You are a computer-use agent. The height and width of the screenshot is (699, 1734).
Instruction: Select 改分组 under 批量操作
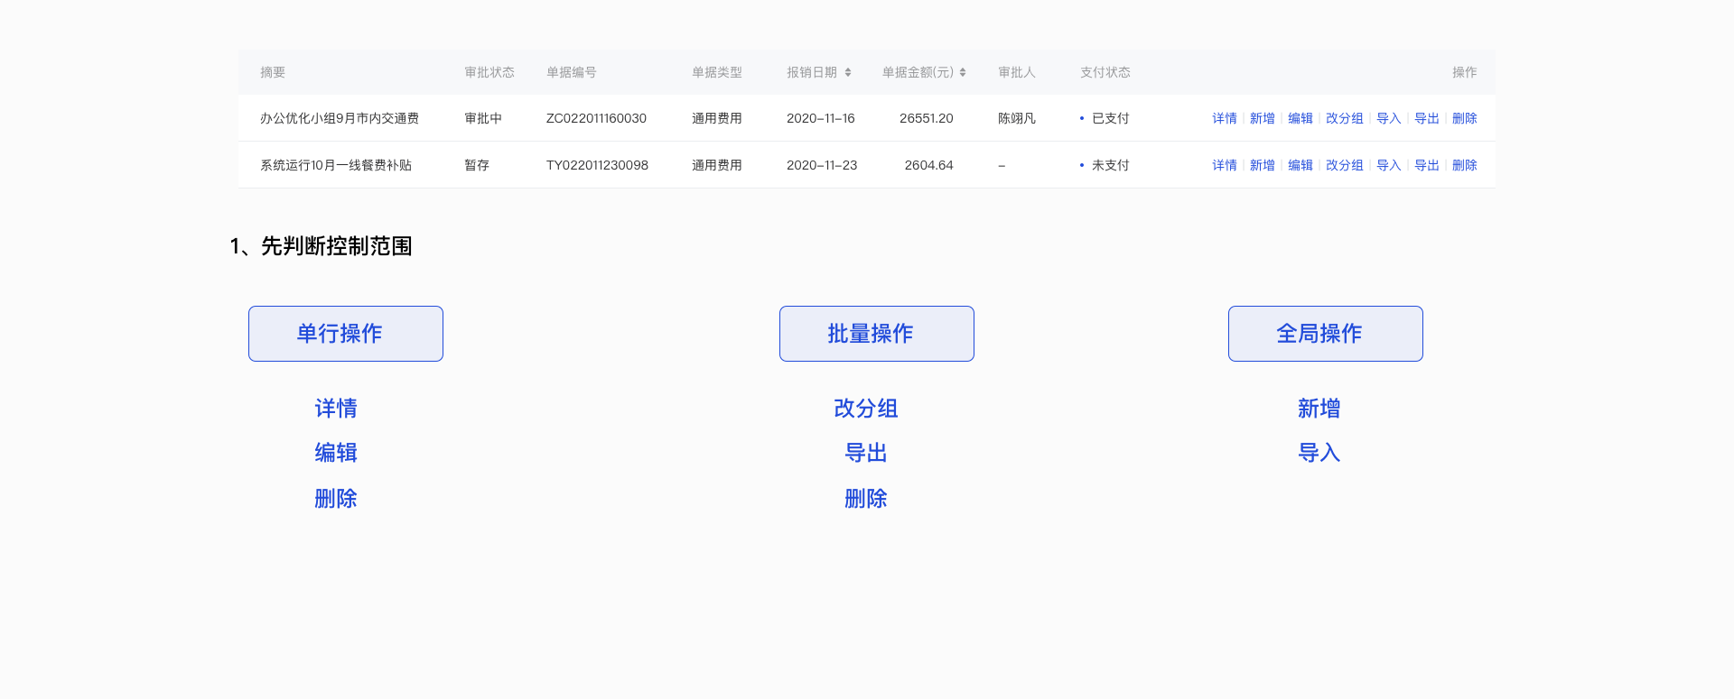point(866,409)
